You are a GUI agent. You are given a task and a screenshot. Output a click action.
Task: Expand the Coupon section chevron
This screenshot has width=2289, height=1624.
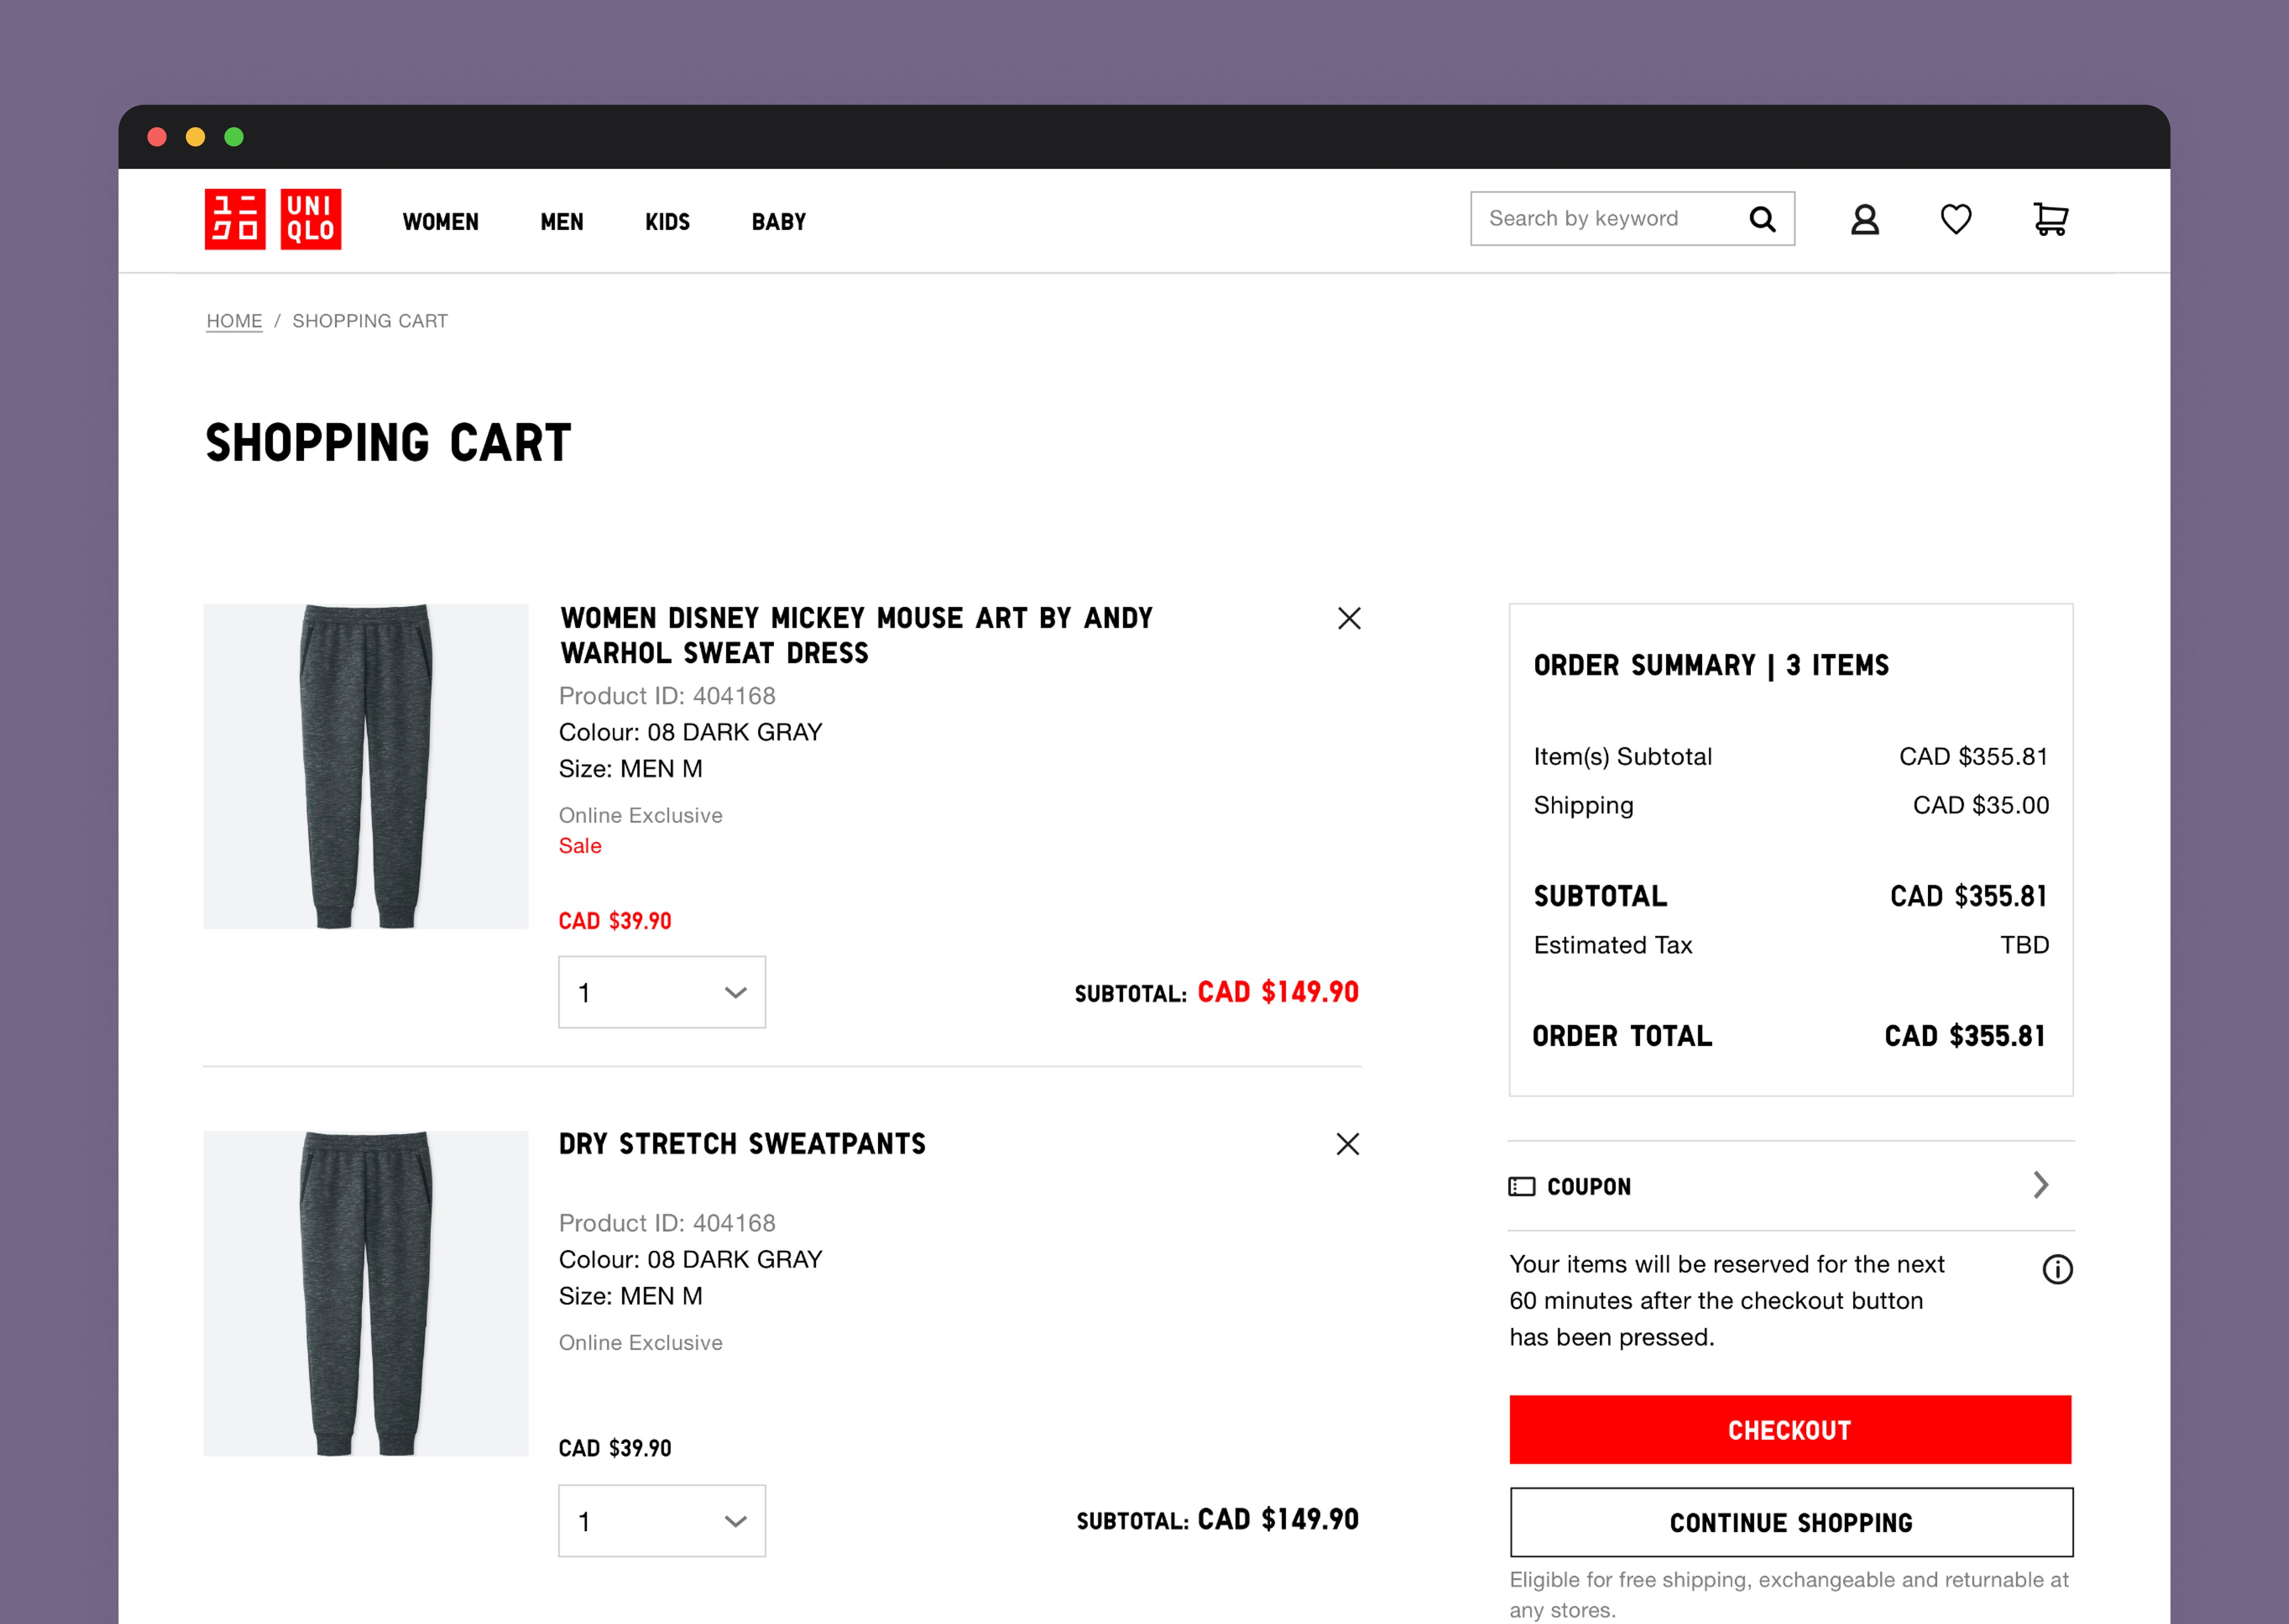[2040, 1185]
